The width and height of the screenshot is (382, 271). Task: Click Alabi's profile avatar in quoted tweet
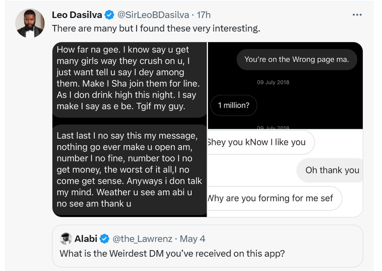point(65,239)
